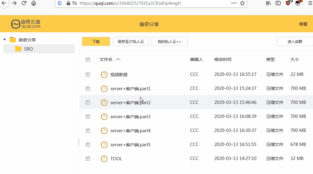This screenshot has width=313, height=174.
Task: Check the box for server+客户端.part4
Action: click(x=88, y=131)
